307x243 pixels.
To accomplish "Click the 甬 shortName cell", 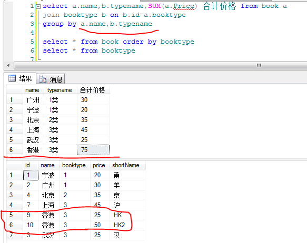I will 127,175.
